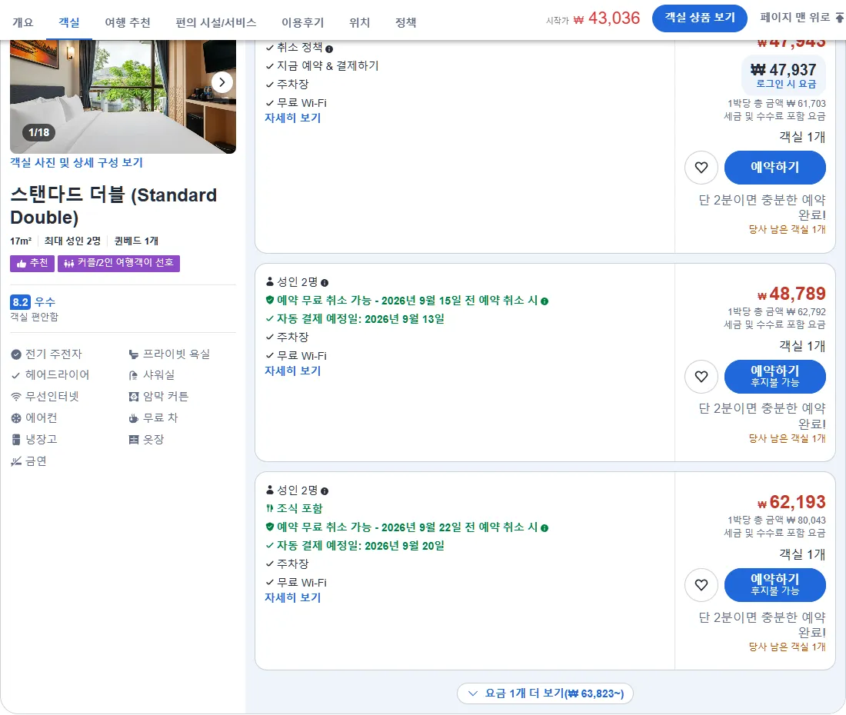Image resolution: width=846 pixels, height=715 pixels.
Task: Click the ₩62,193 price text
Action: click(x=791, y=503)
